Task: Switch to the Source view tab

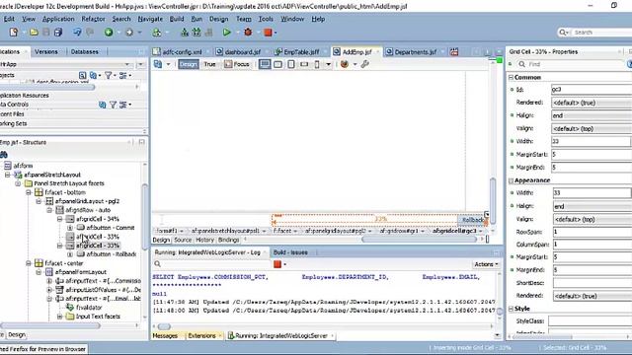Action: pos(183,240)
